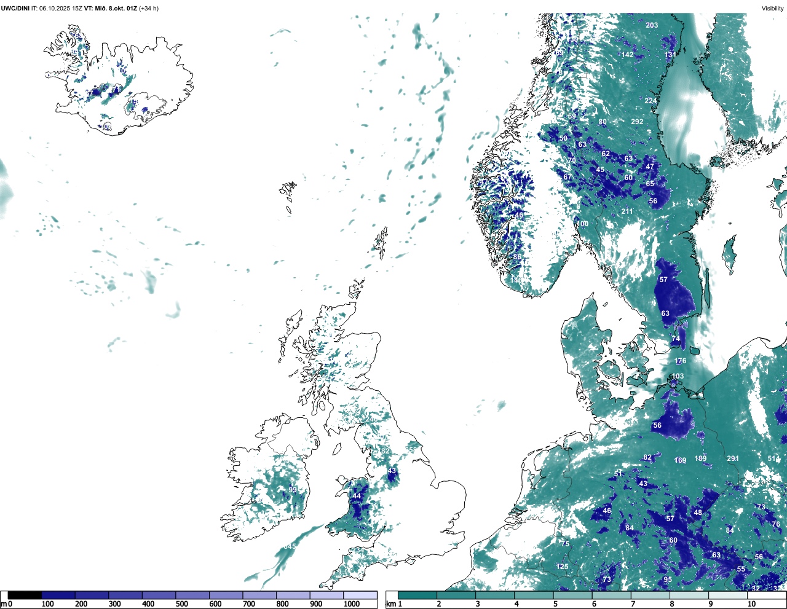Click the '1000' tick label on the metres legend

click(x=352, y=604)
